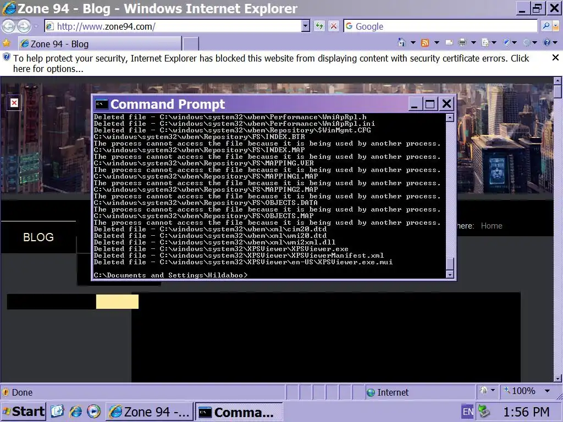Open the Page menu icon
The width and height of the screenshot is (563, 422).
[x=485, y=43]
